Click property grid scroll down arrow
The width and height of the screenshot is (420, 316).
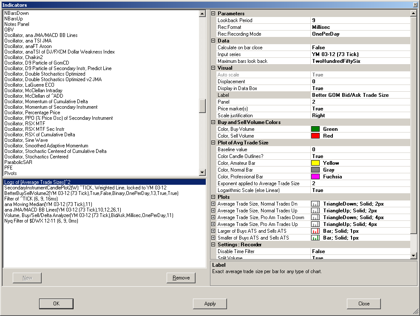[x=413, y=256]
